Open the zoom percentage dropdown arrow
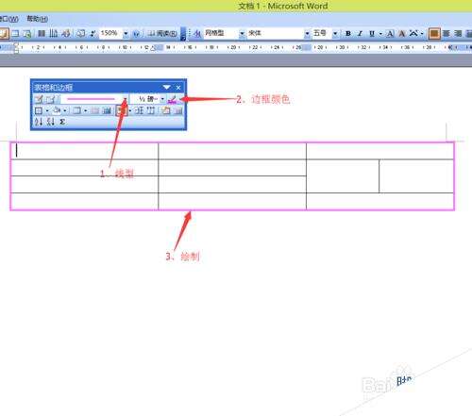The image size is (472, 416). [x=126, y=33]
